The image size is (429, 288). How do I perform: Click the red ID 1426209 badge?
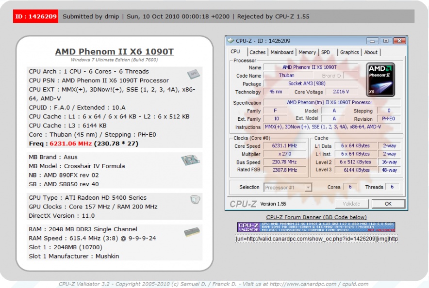click(x=36, y=16)
